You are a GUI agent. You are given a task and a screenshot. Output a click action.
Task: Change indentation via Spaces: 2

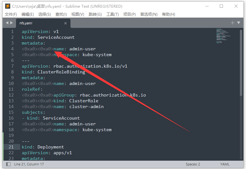click(193, 164)
